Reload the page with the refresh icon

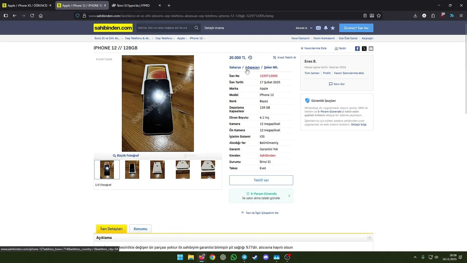32,16
